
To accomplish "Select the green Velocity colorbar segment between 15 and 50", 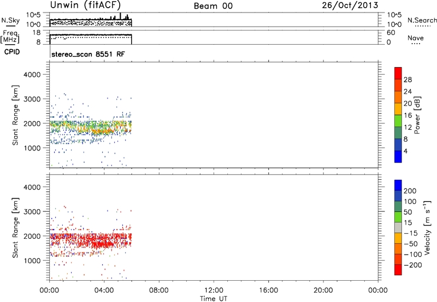I will click(x=398, y=217).
